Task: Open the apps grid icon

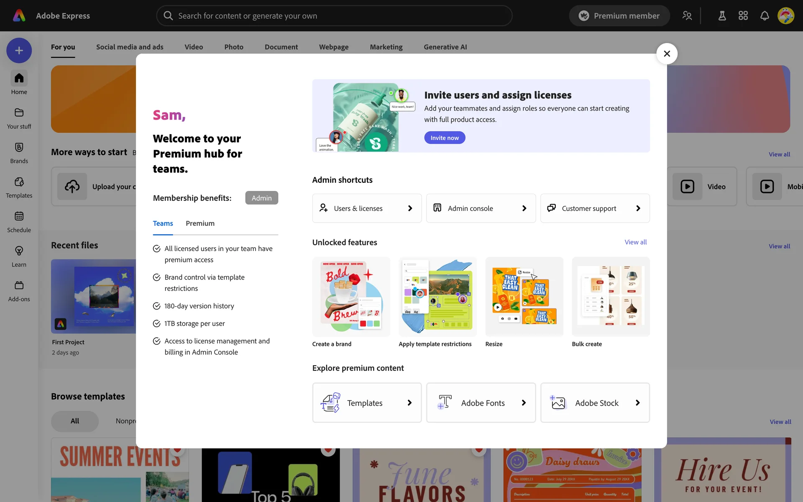Action: pos(743,16)
